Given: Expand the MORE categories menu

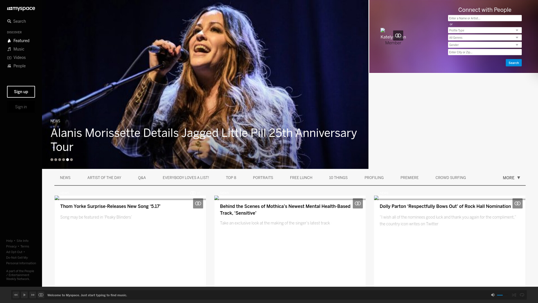Looking at the screenshot, I should [x=511, y=178].
